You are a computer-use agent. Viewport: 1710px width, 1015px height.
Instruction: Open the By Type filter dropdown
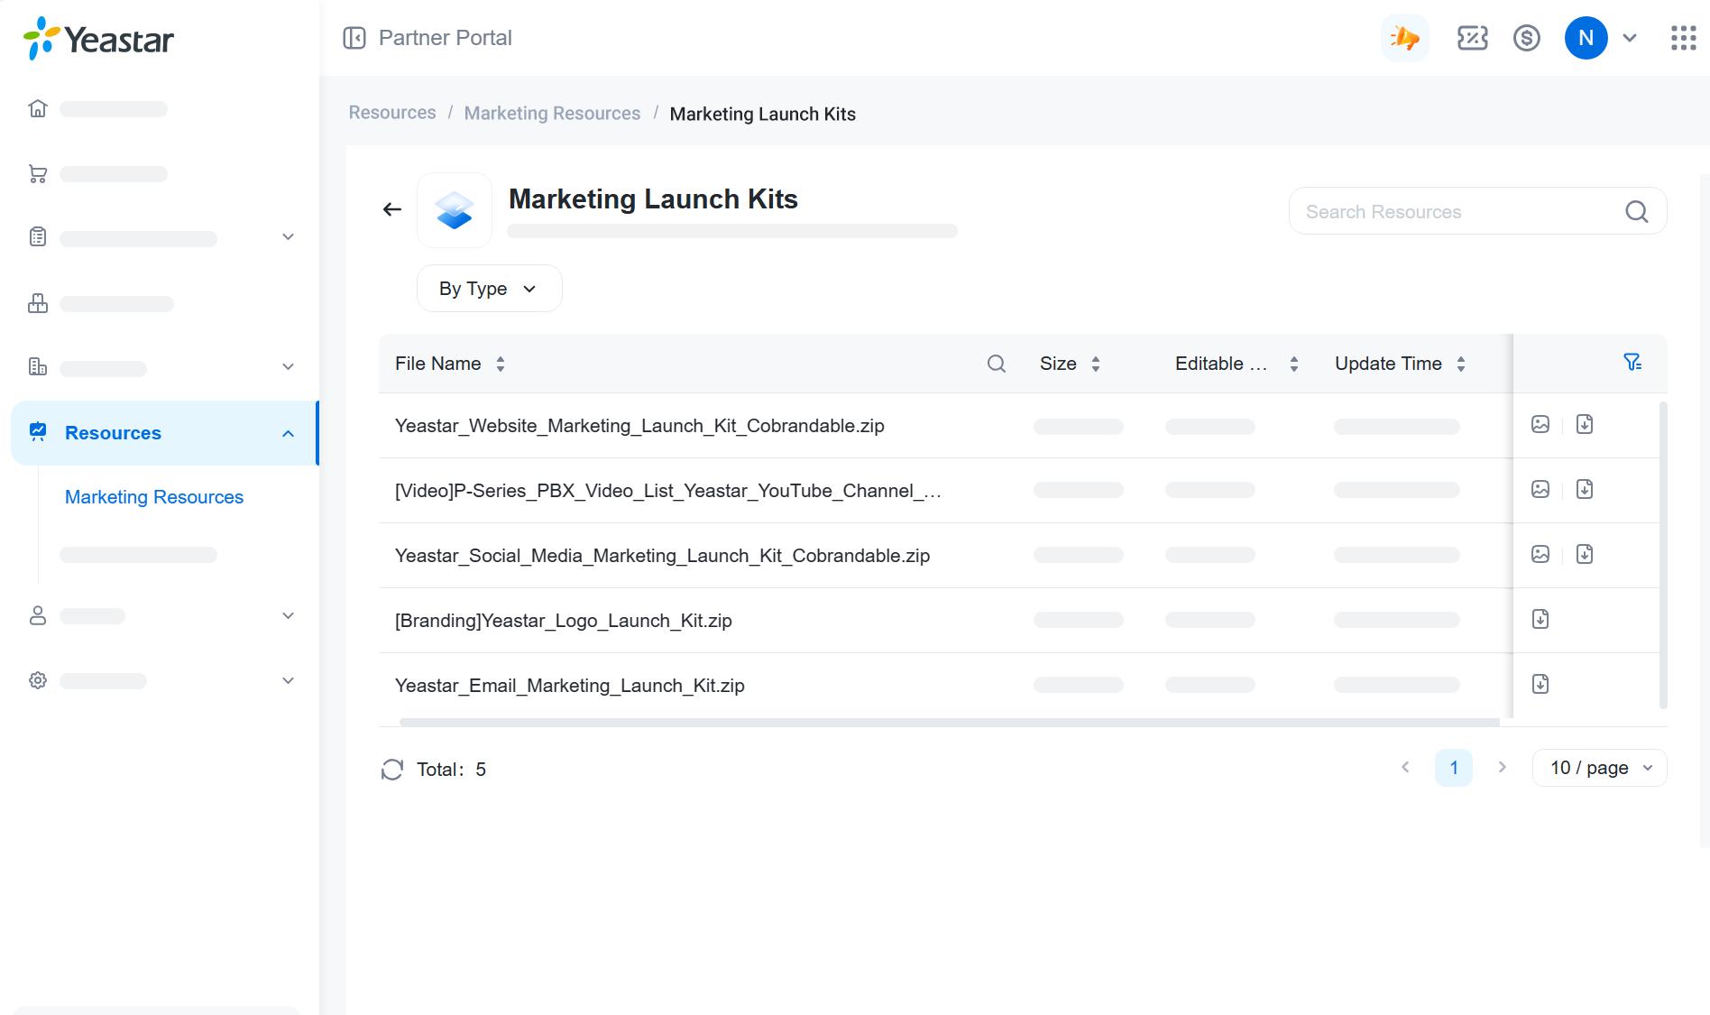click(489, 289)
